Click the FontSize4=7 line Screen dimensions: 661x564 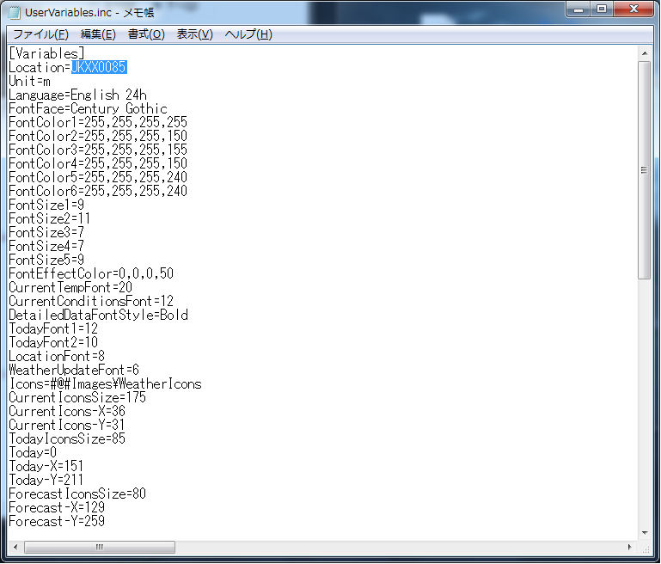point(46,246)
